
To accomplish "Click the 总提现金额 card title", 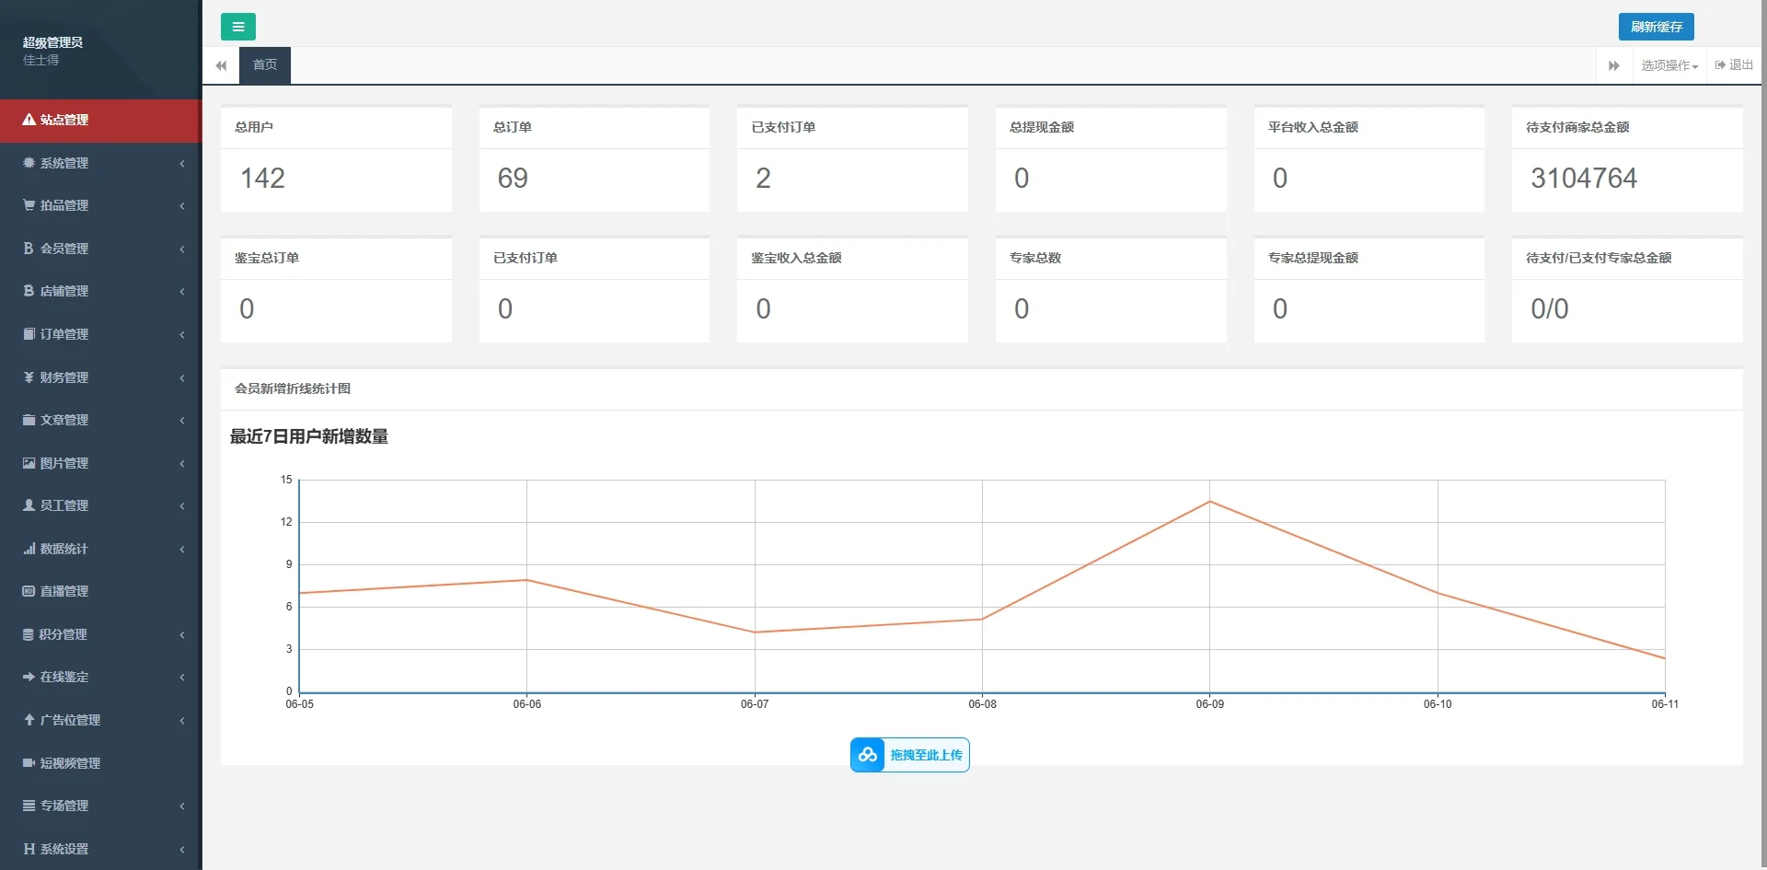I will pos(1042,127).
